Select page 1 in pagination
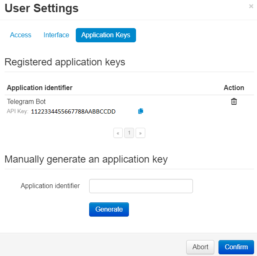Screen dimensions: 257x256 click(x=129, y=133)
